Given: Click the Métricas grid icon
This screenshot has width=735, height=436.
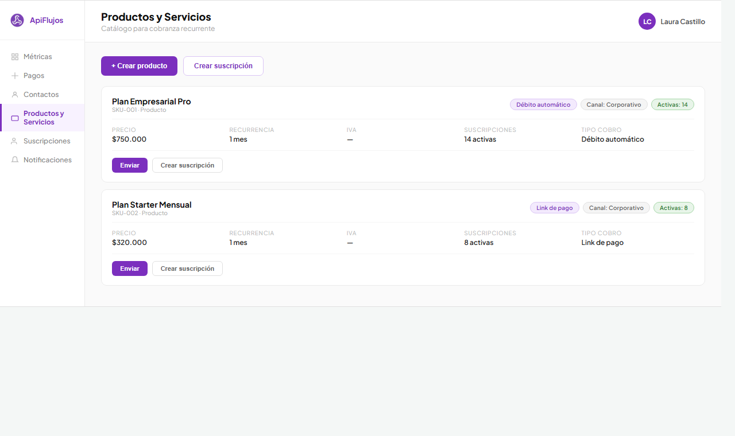Looking at the screenshot, I should coord(15,57).
